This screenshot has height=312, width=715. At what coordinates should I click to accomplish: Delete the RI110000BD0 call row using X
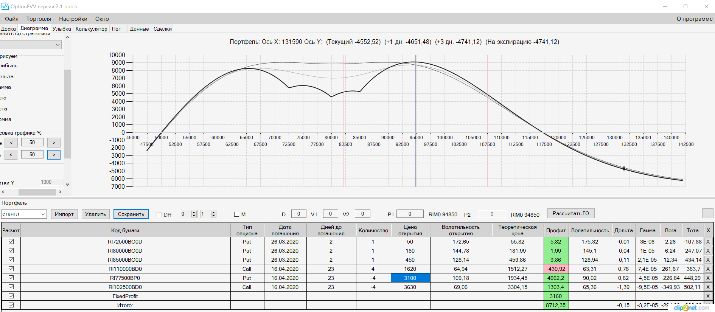[708, 269]
